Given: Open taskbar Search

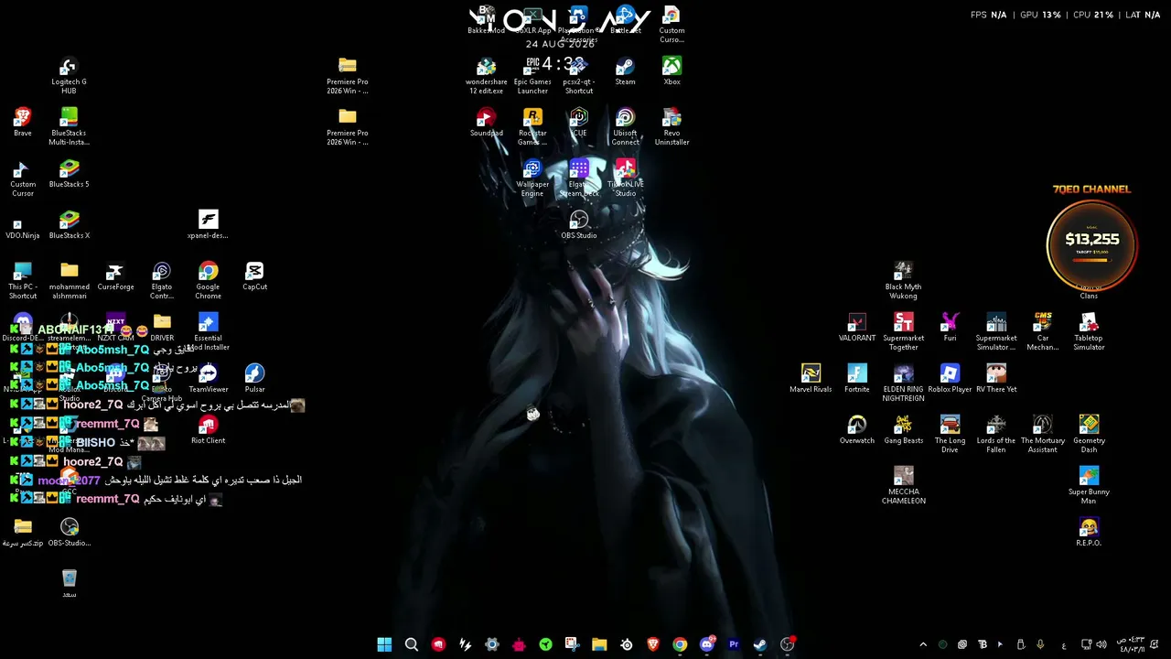Looking at the screenshot, I should click(x=412, y=644).
